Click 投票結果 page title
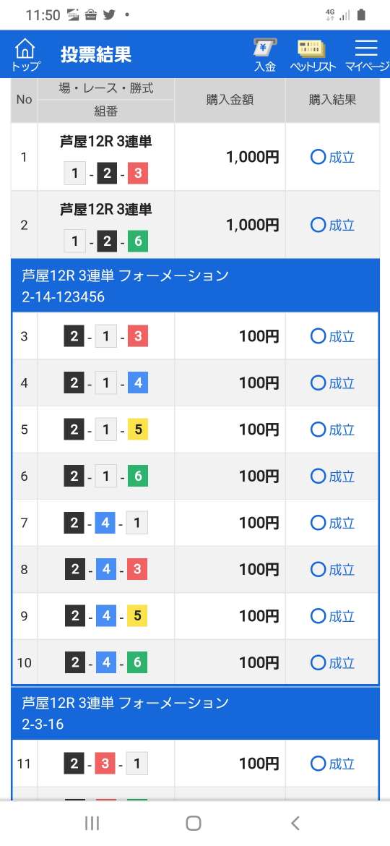The image size is (390, 846). coord(96,54)
